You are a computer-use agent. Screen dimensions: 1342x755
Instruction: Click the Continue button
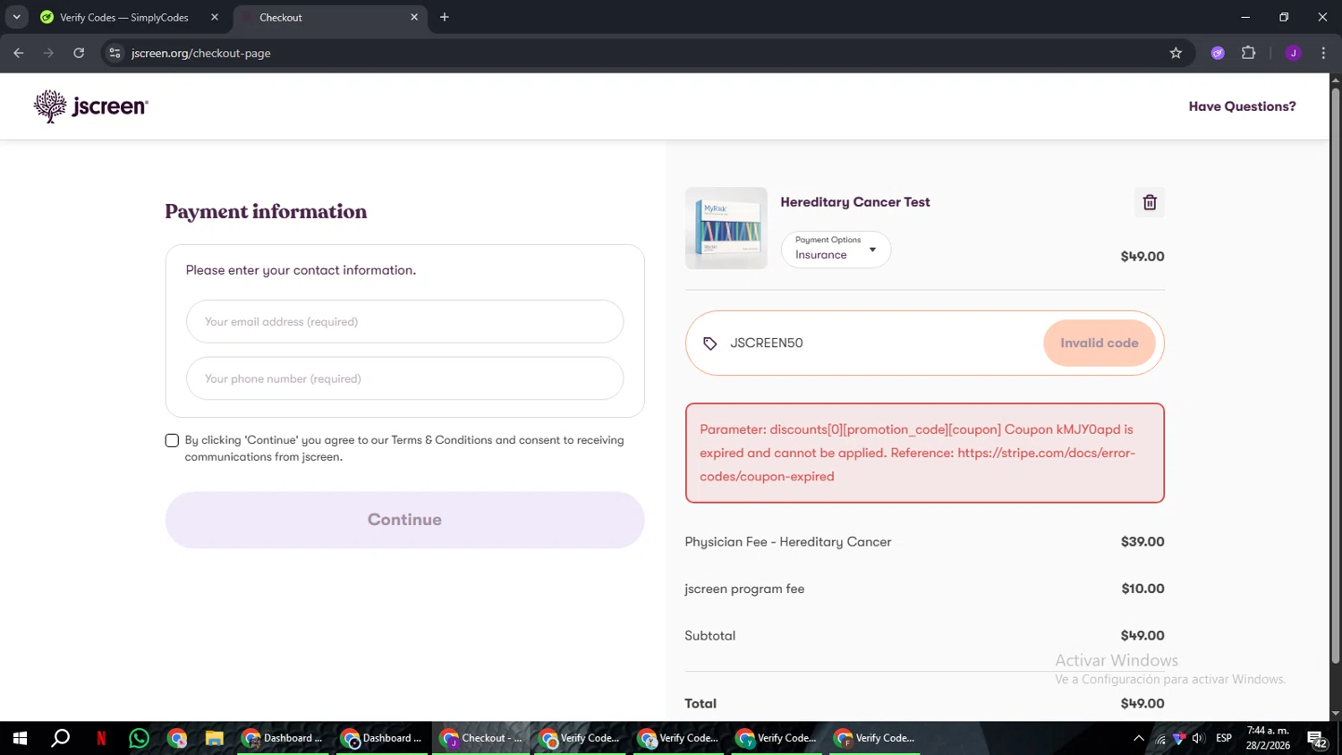coord(404,520)
